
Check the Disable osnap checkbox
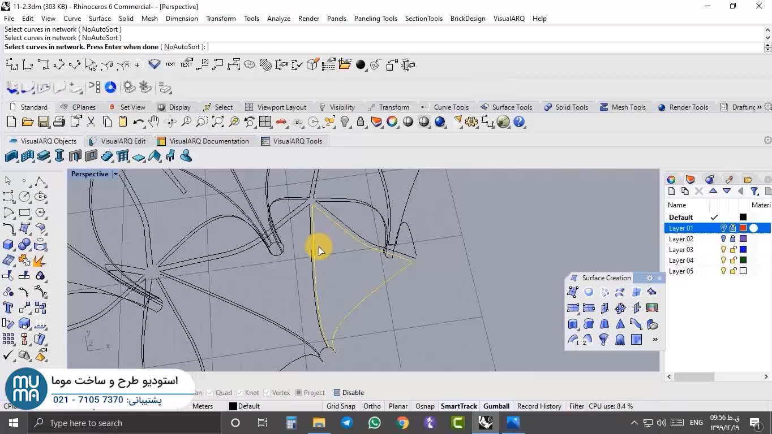coord(337,393)
